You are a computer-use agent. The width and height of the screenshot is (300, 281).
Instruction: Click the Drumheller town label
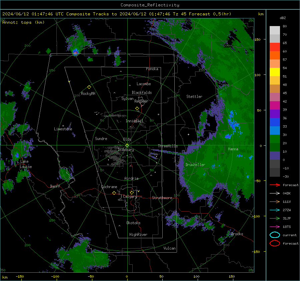pyautogui.click(x=195, y=165)
